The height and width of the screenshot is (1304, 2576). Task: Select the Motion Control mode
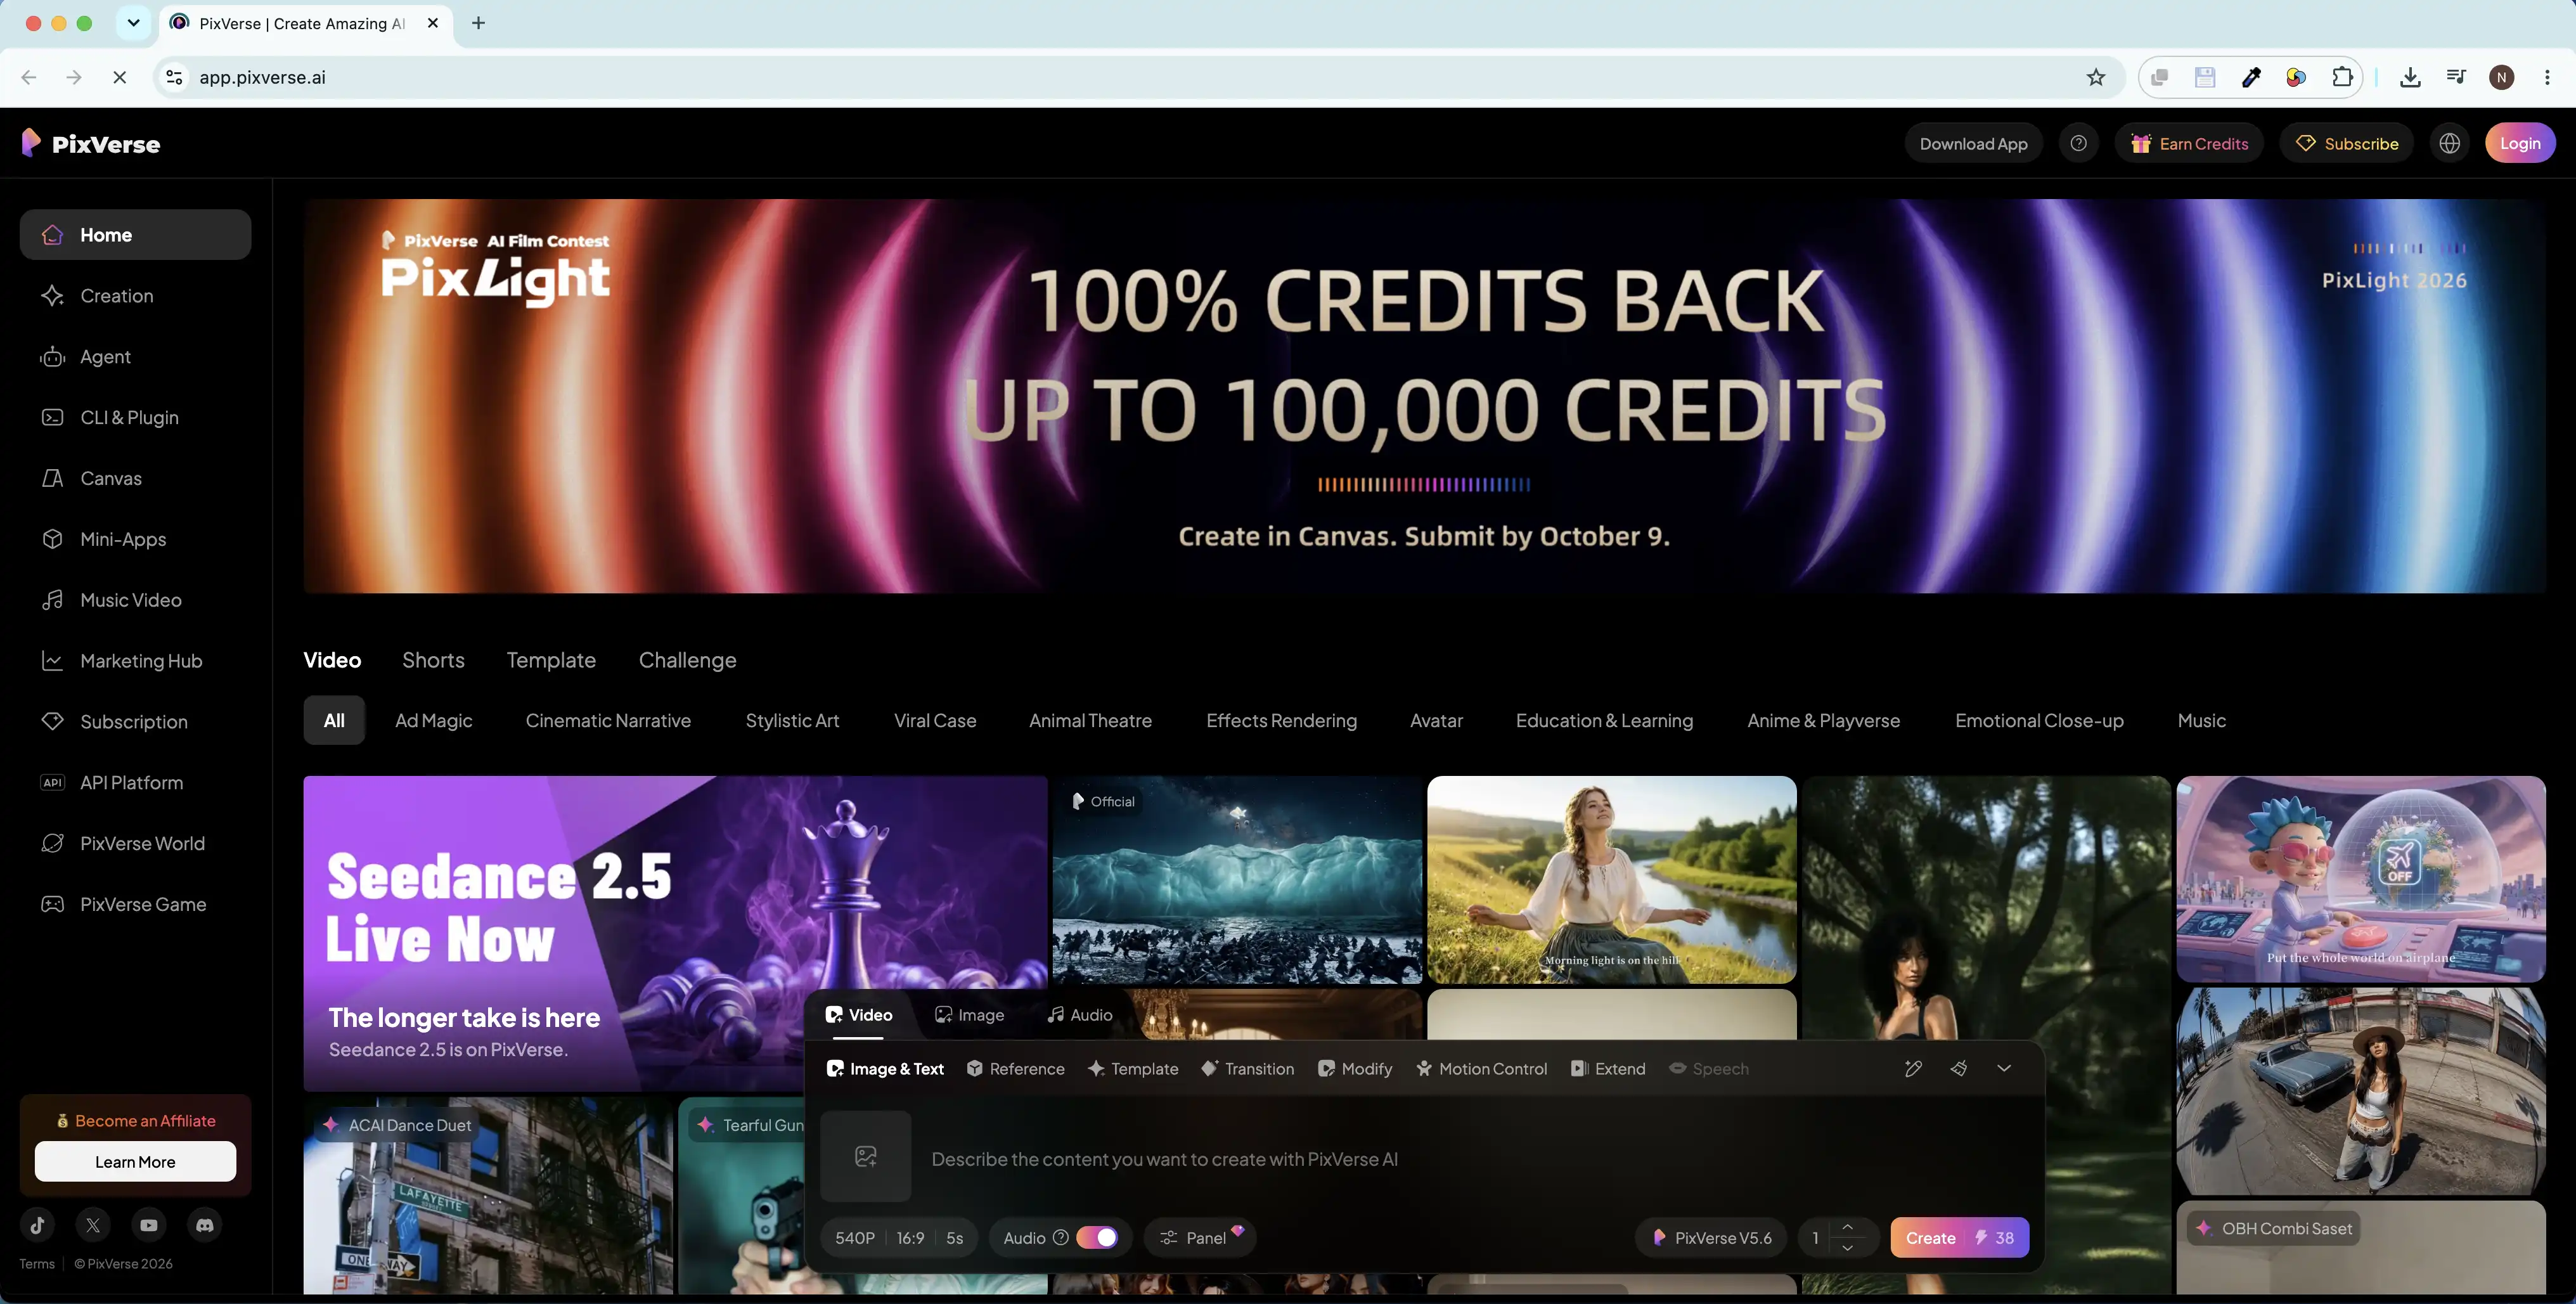click(1481, 1068)
